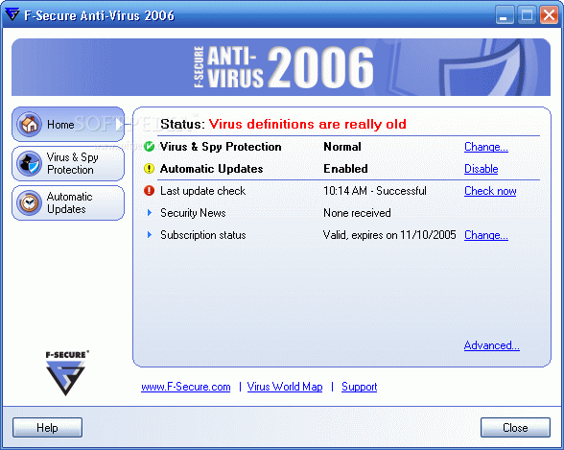Viewport: 564px width, 450px height.
Task: Click the Anti-Virus 2006 banner logo
Action: click(284, 67)
